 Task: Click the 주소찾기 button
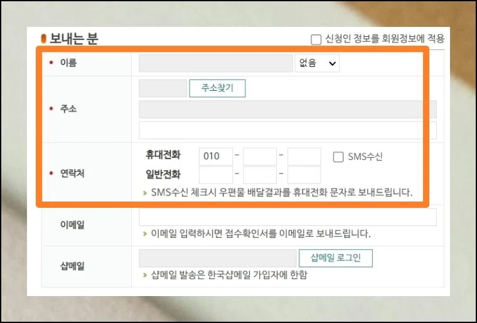pos(217,88)
